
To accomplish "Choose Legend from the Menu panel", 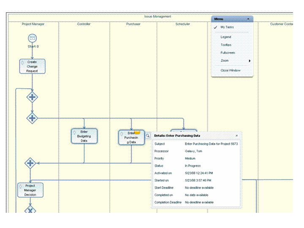I will [x=226, y=37].
